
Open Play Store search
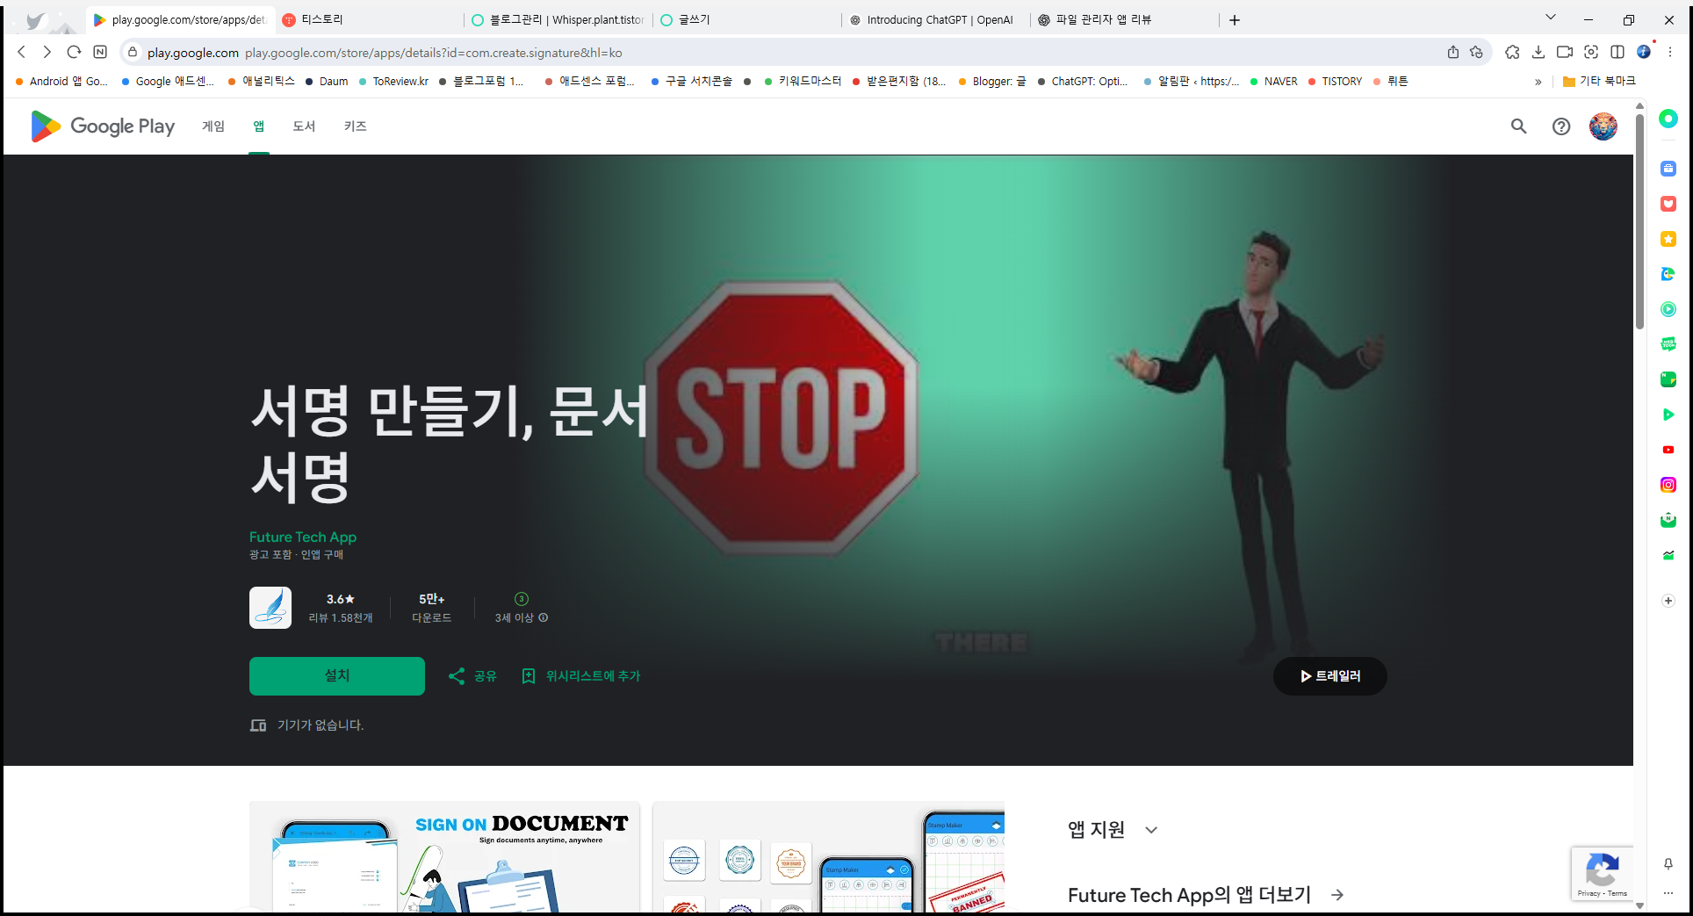pos(1518,126)
